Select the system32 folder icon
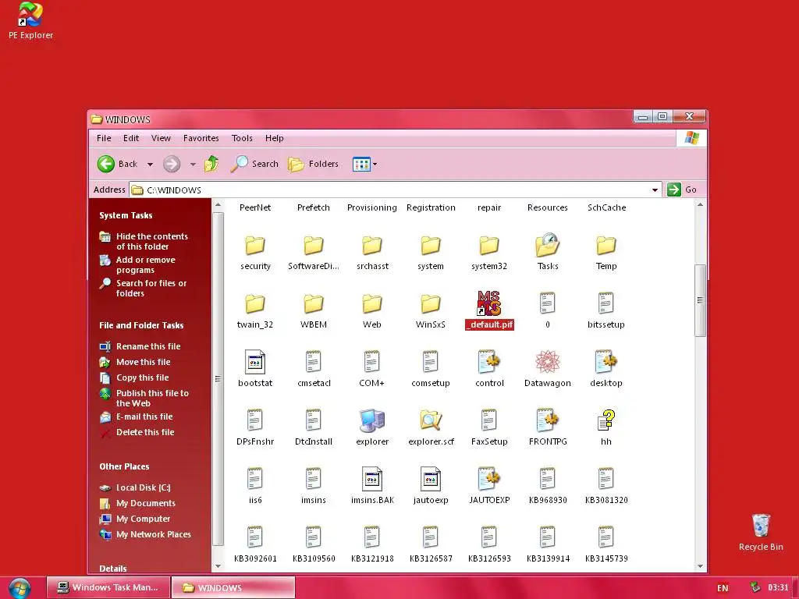 point(489,245)
